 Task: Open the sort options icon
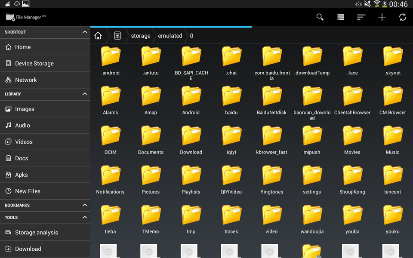pyautogui.click(x=361, y=17)
